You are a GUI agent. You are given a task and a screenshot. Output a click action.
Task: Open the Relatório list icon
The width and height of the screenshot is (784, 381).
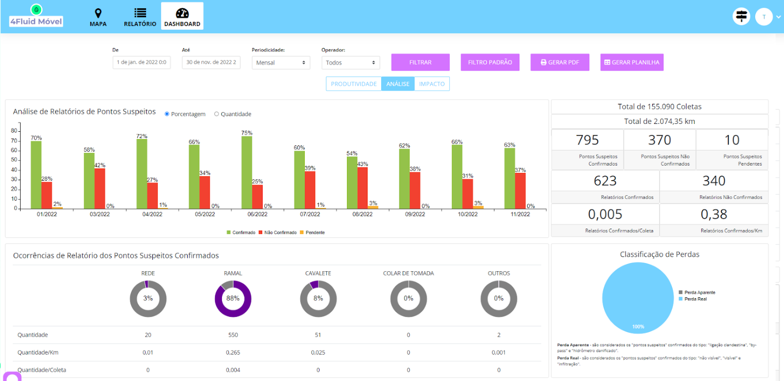point(140,13)
